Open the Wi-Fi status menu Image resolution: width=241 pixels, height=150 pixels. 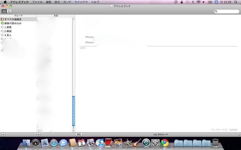coord(199,2)
